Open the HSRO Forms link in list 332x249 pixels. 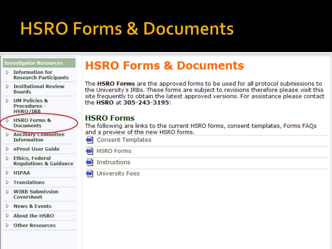click(114, 151)
